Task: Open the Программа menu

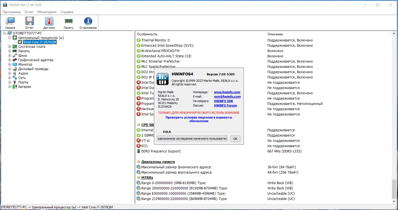Action: coord(12,12)
